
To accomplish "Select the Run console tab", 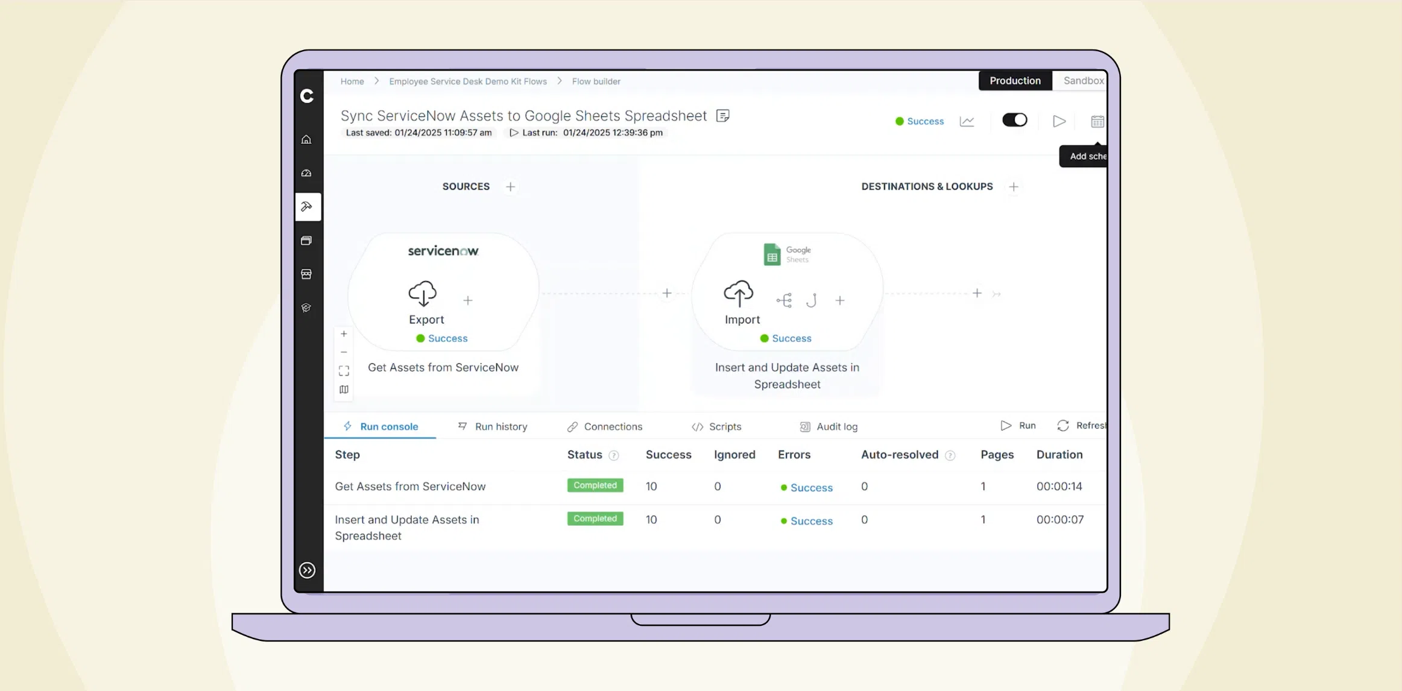I will [x=380, y=426].
